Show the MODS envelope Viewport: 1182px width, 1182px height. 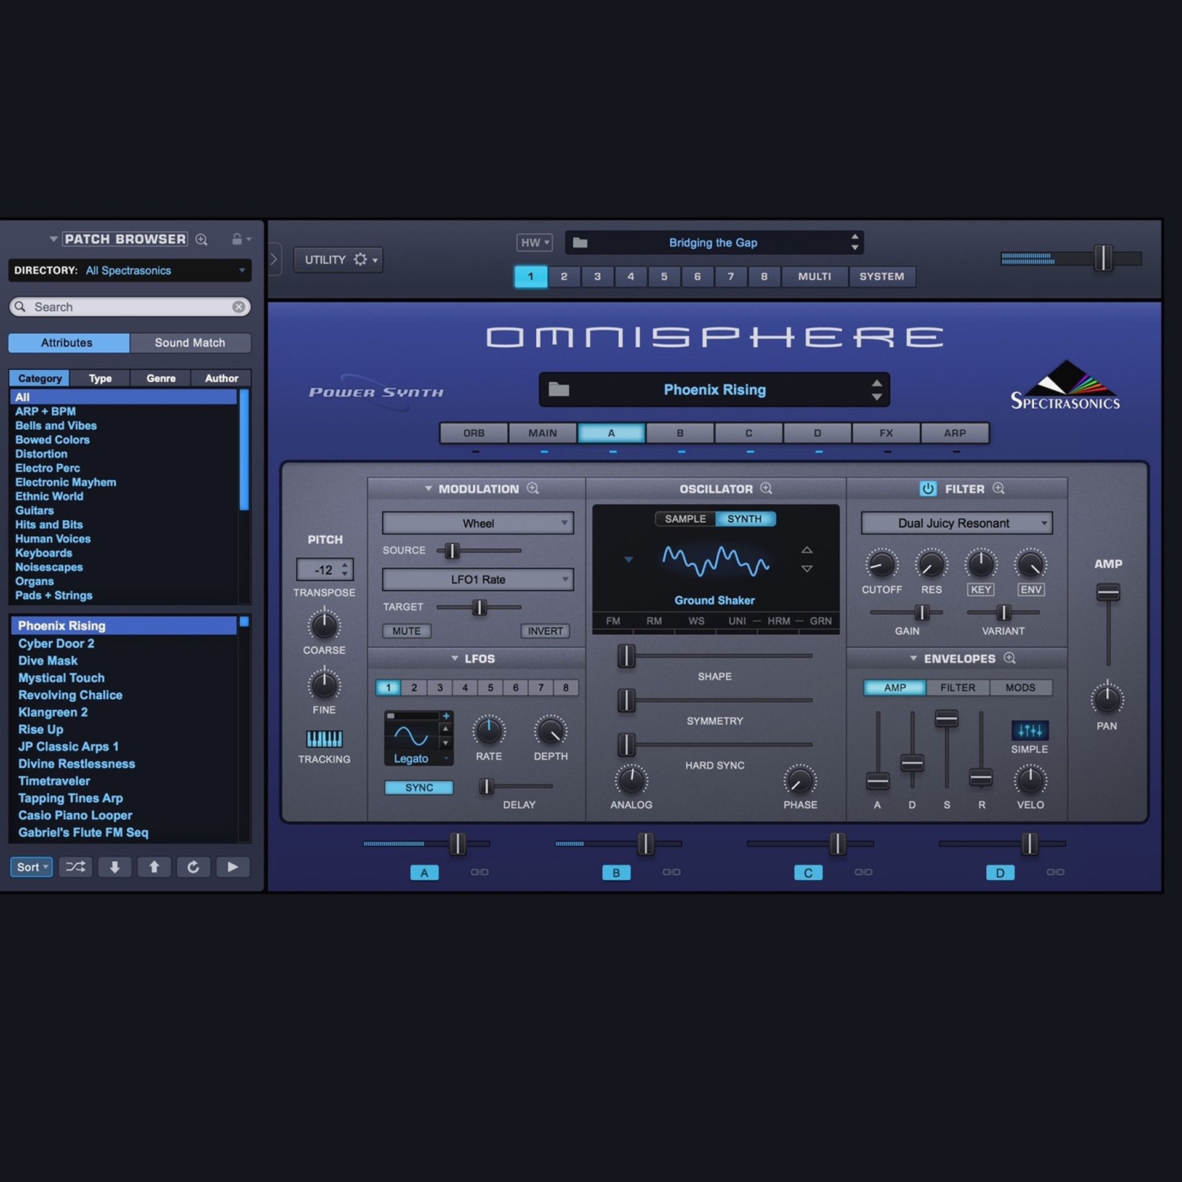(x=1021, y=688)
